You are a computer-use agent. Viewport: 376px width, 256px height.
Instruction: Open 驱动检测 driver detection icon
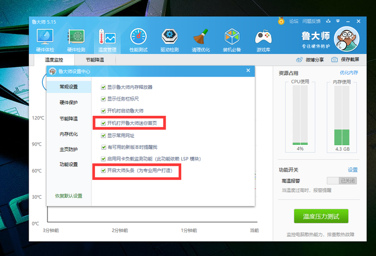point(170,40)
